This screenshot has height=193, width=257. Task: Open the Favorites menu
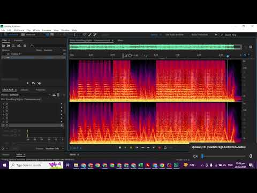pos(47,30)
